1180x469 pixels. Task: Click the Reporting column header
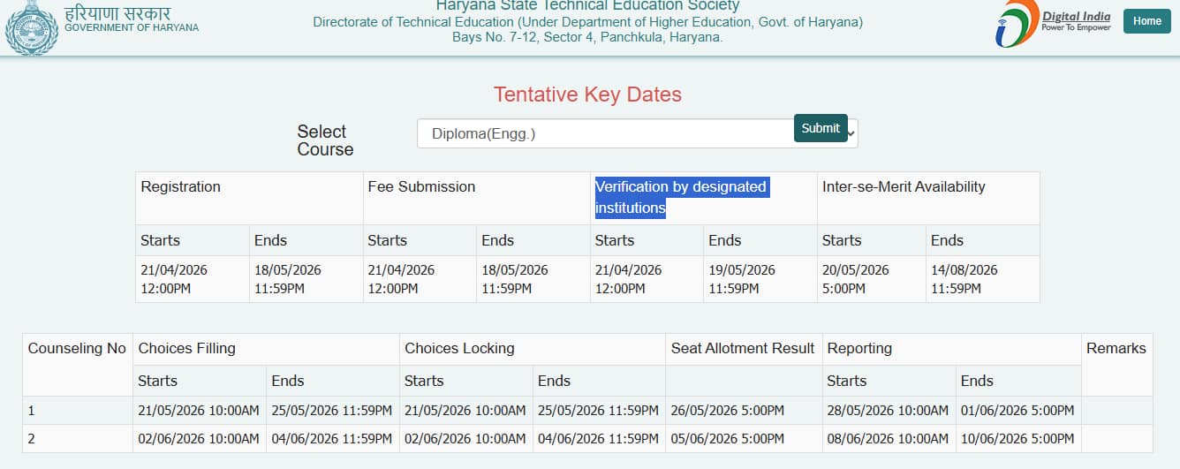859,349
